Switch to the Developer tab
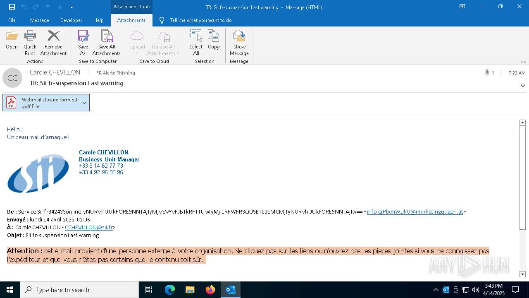The width and height of the screenshot is (529, 298). [x=71, y=20]
